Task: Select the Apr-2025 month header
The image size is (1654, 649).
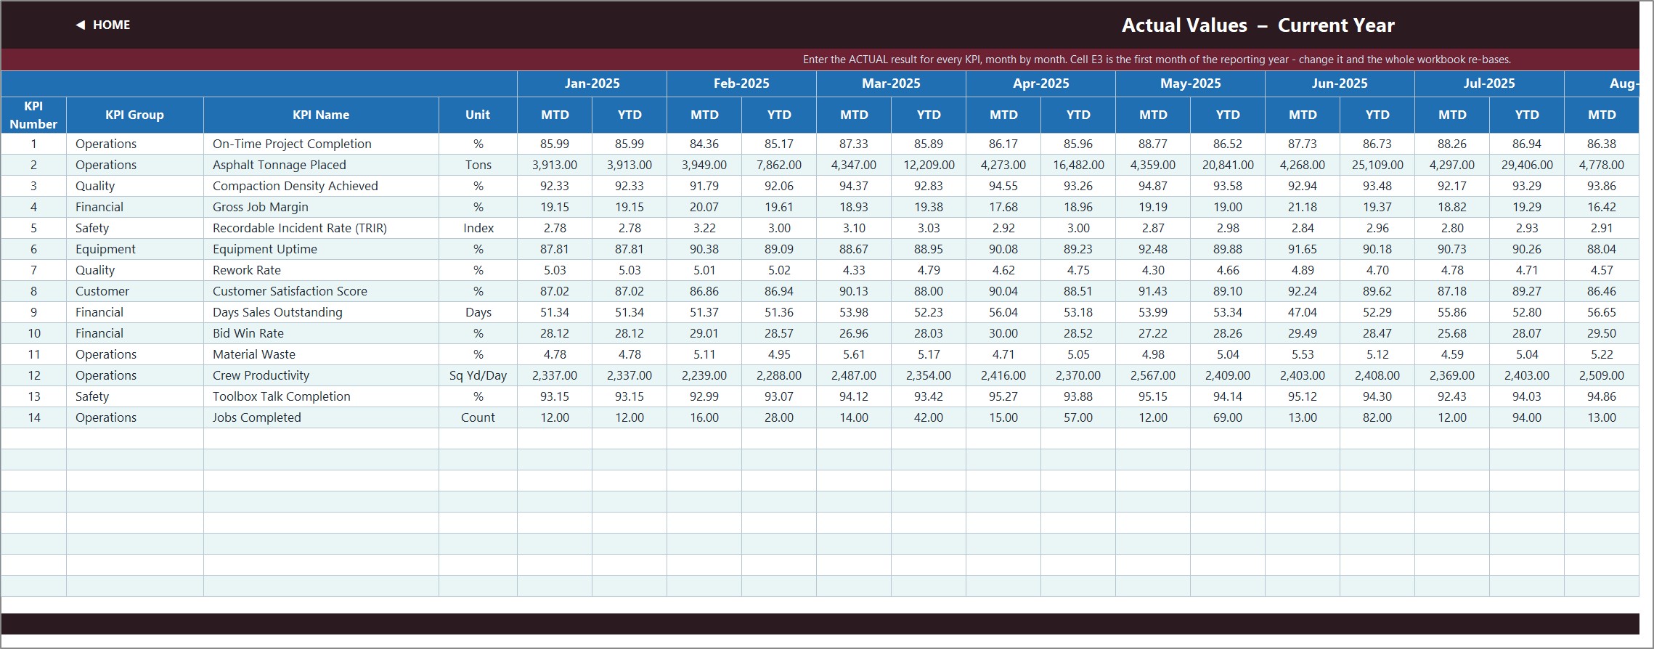Action: click(1040, 83)
